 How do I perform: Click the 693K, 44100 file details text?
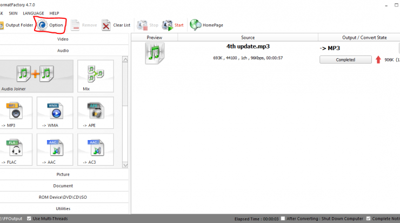click(248, 58)
